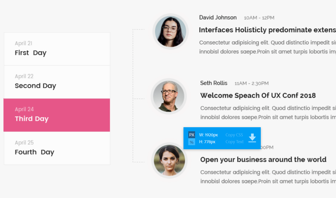Click Copy CSS in the measurement overlay
Viewport: 336px width, 198px height.
click(234, 135)
